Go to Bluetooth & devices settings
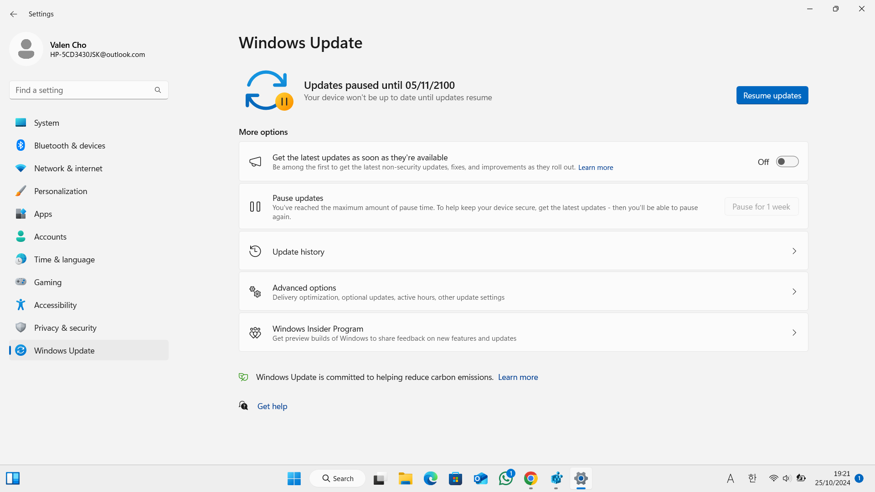The height and width of the screenshot is (492, 875). [89, 145]
